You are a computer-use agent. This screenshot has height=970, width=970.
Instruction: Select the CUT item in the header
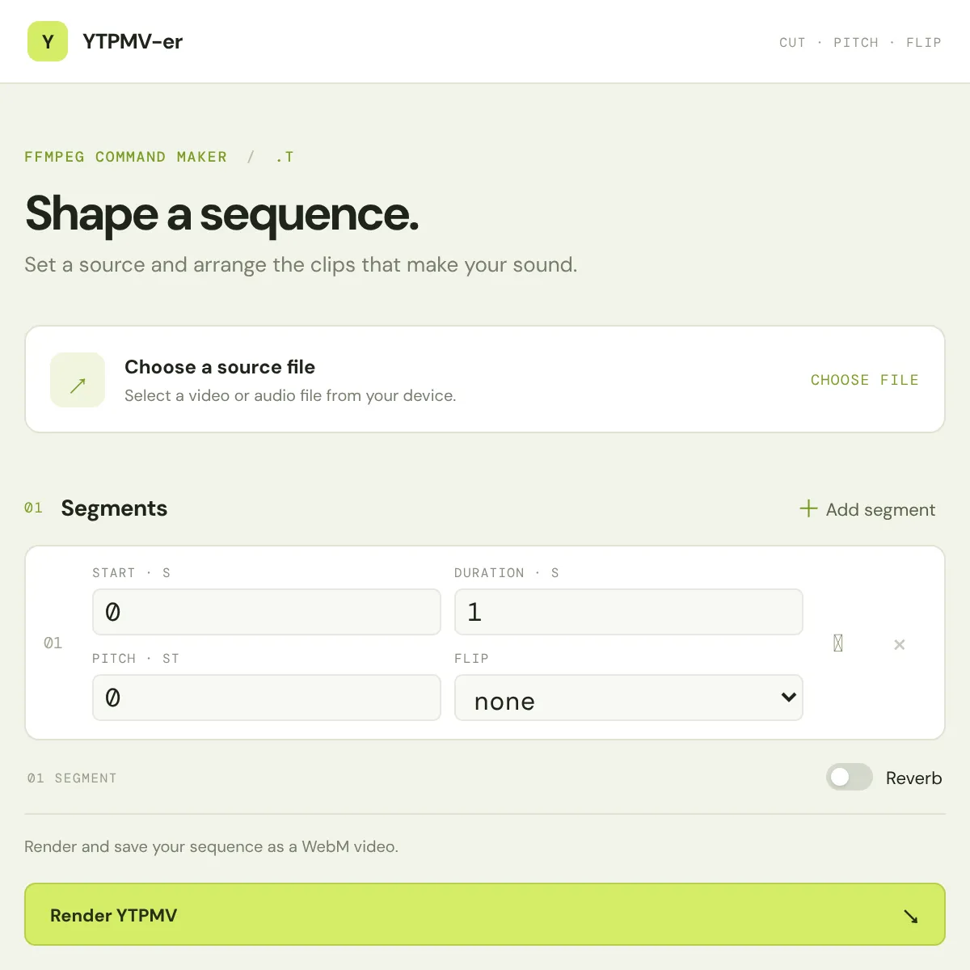(x=792, y=42)
